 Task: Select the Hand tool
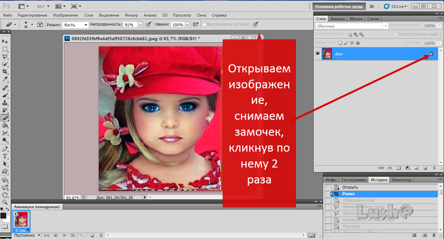point(5,195)
